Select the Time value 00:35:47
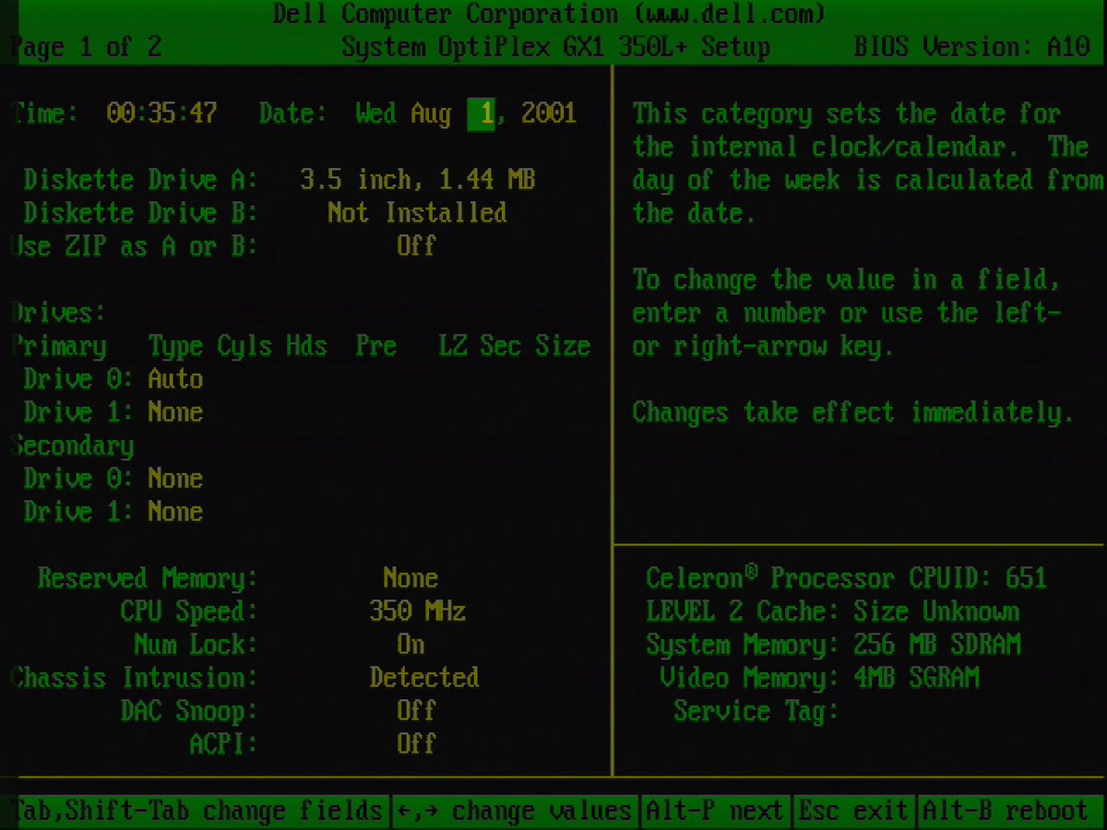The image size is (1107, 830). (162, 113)
